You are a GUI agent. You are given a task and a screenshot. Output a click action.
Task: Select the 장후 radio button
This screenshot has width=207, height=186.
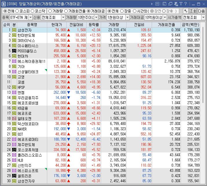coord(164,11)
